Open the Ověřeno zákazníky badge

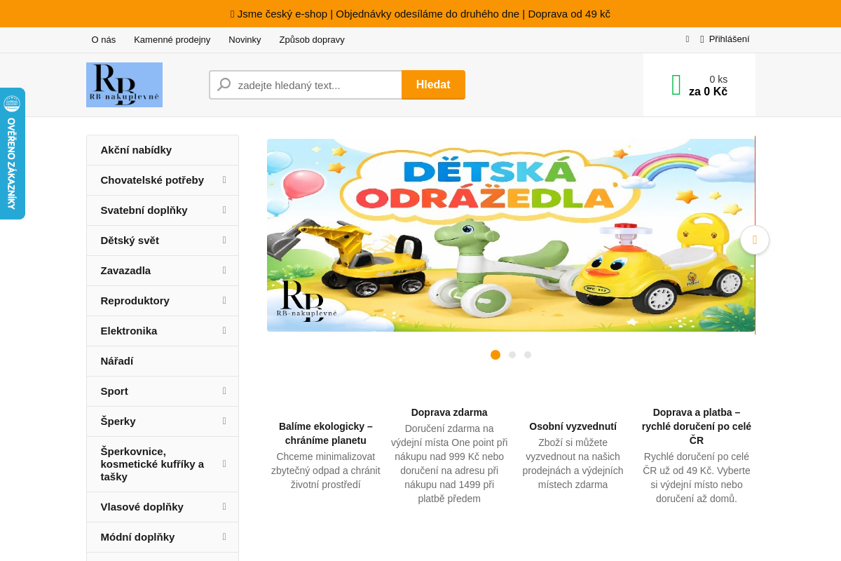[x=12, y=154]
